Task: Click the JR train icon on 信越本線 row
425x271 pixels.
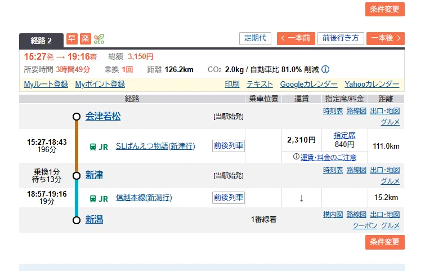Action: click(x=93, y=198)
